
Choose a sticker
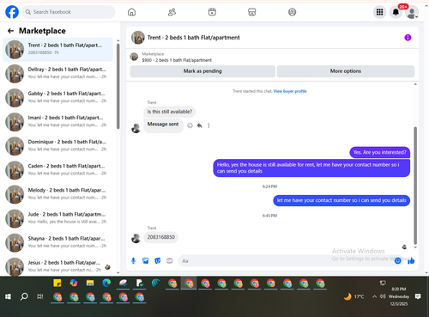158,260
